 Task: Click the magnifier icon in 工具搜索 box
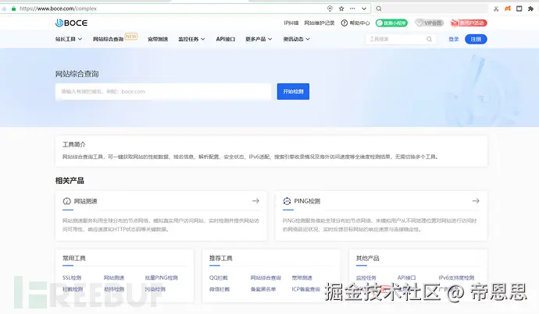(429, 39)
